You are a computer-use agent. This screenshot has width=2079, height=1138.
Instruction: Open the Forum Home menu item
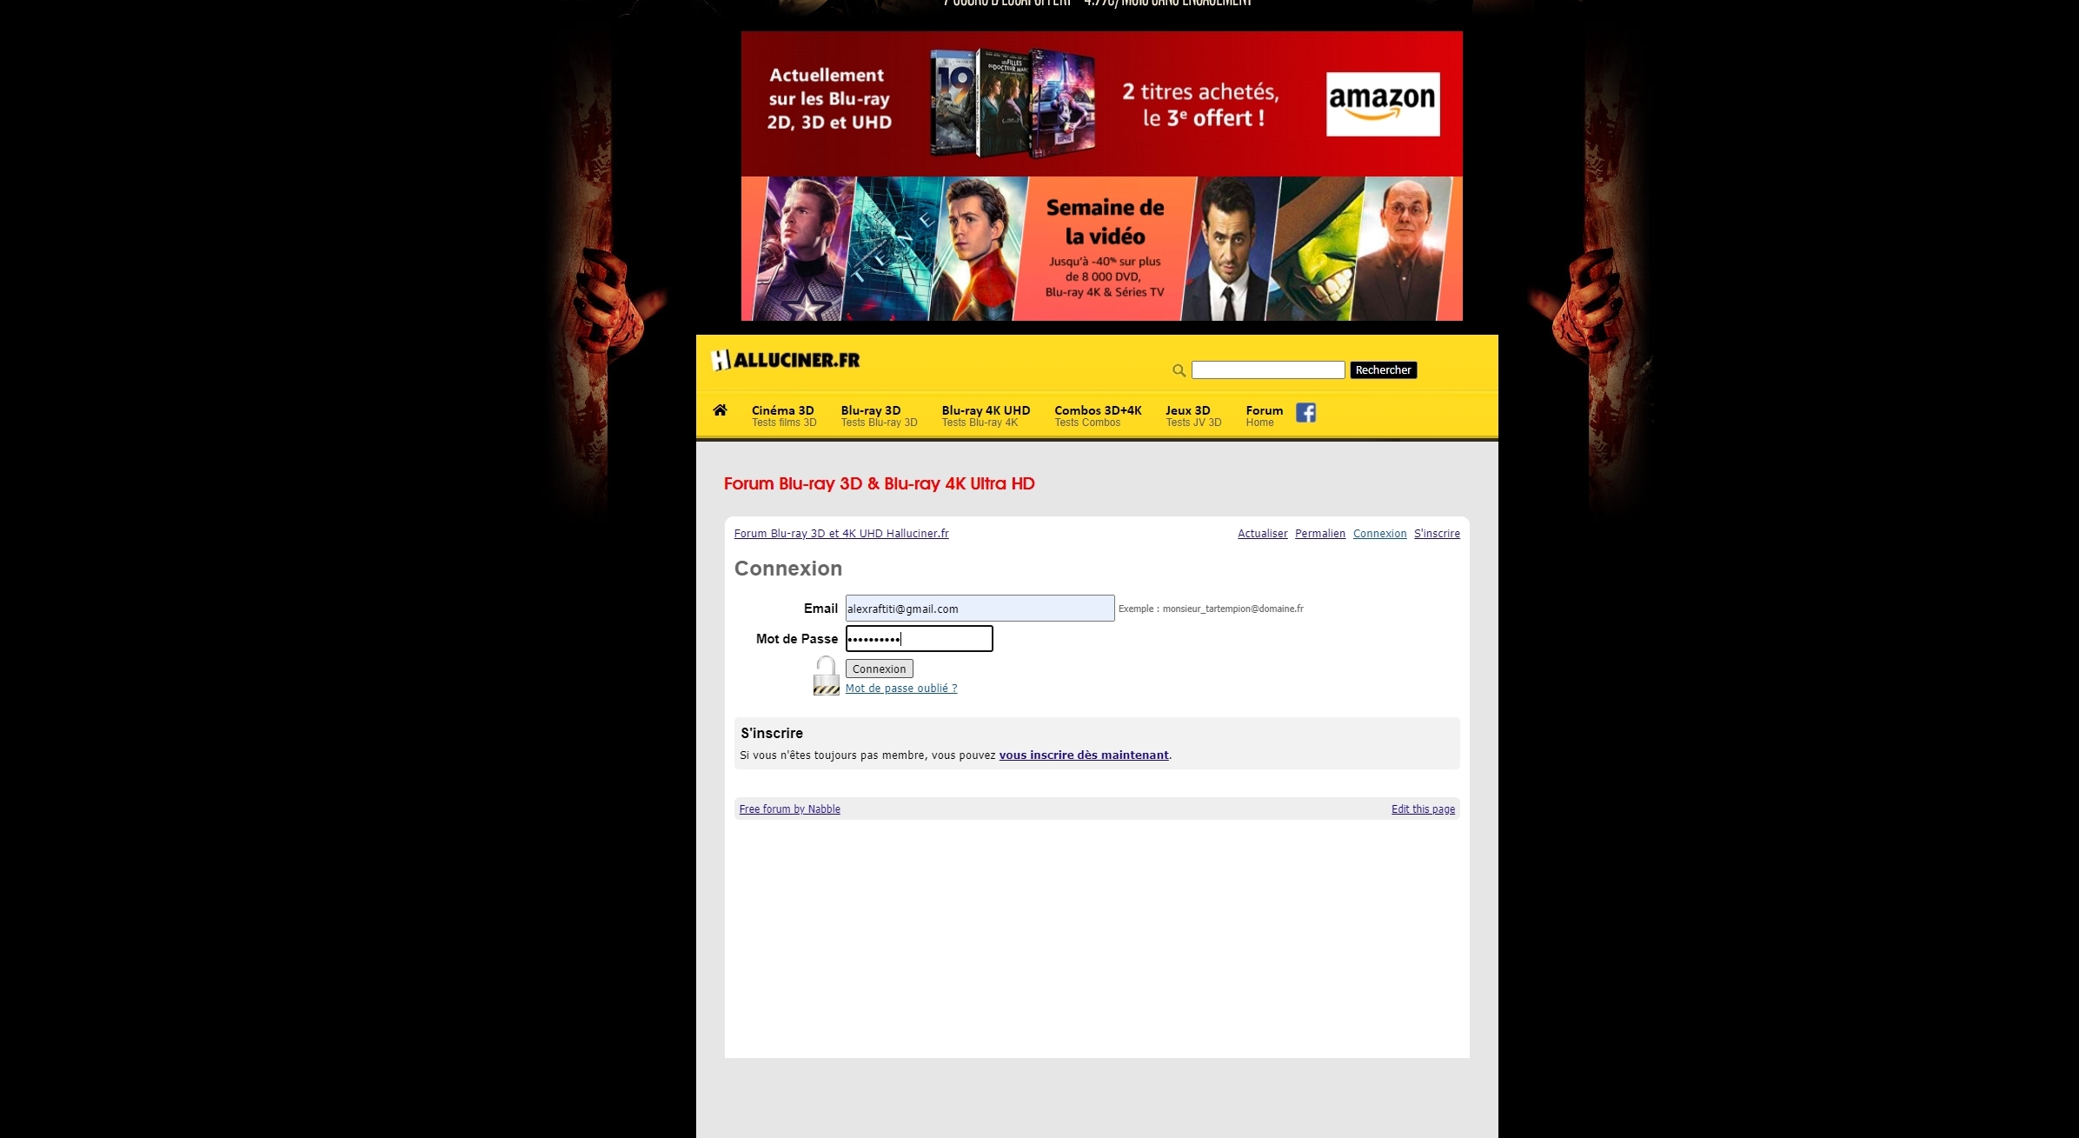click(x=1263, y=416)
